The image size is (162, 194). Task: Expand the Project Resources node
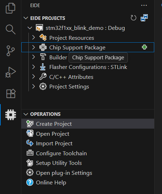point(33,38)
